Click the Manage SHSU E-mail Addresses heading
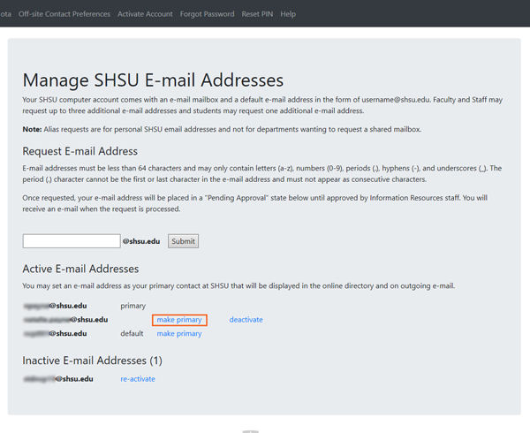530x433 pixels. point(153,81)
